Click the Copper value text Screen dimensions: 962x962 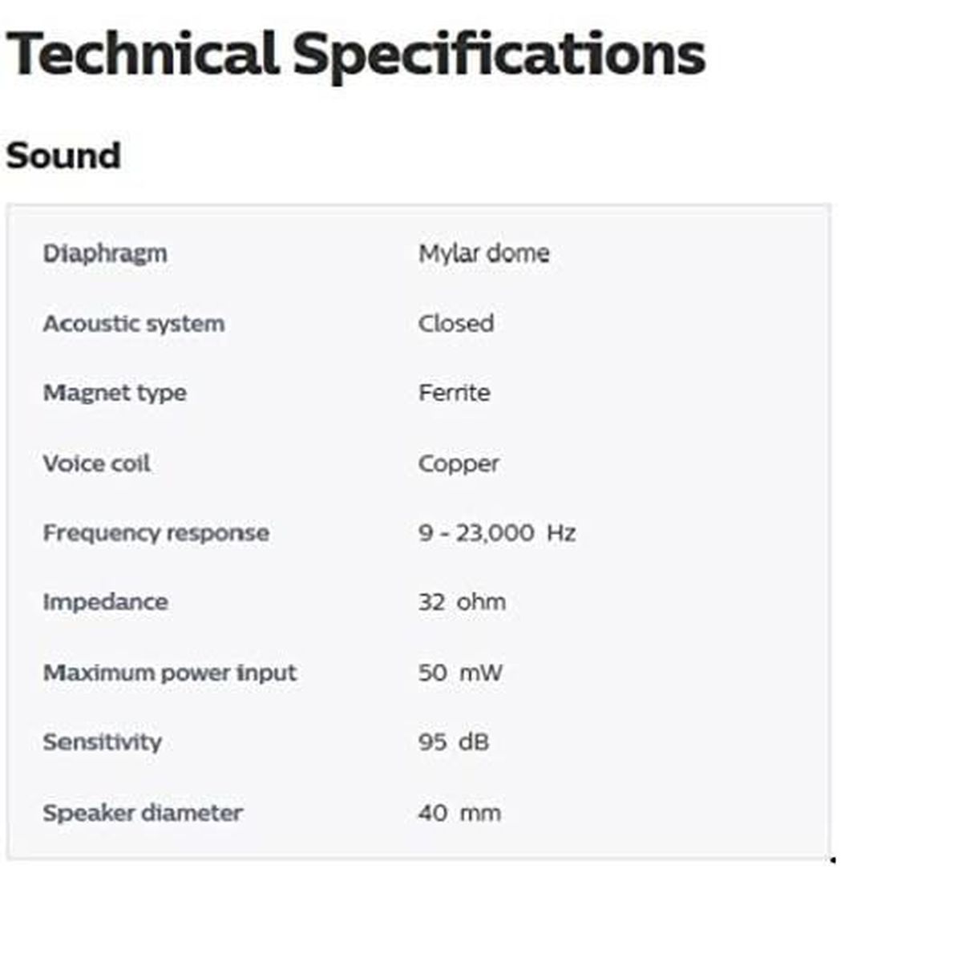tap(459, 463)
